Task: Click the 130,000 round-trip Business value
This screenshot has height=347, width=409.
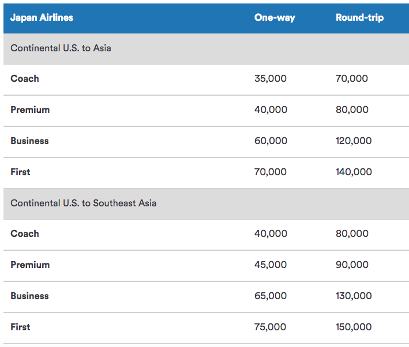Action: tap(354, 296)
